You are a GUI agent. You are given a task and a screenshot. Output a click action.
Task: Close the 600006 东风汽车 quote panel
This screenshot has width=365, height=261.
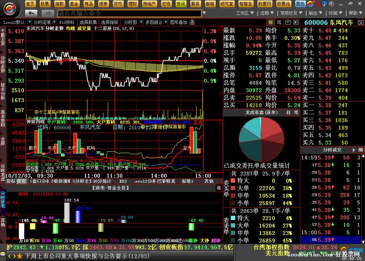tap(361, 22)
